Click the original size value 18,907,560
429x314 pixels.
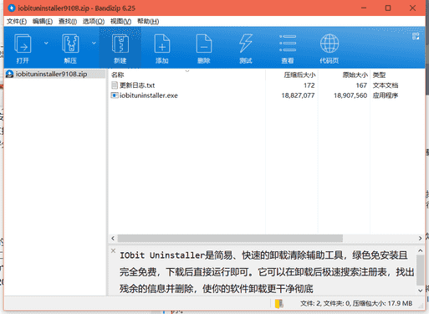tap(350, 95)
